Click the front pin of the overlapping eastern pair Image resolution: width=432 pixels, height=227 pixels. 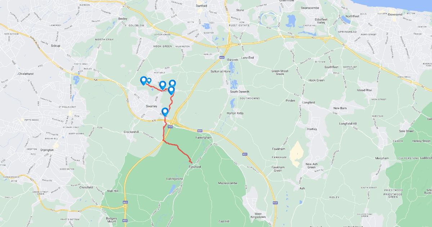(171, 90)
